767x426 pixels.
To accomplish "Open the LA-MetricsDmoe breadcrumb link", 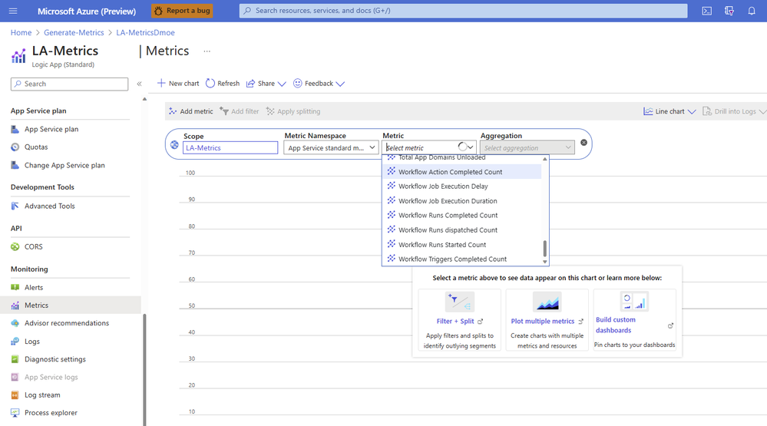I will 145,33.
